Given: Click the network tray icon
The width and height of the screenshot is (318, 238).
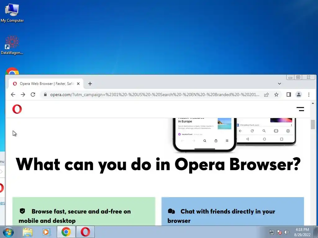Looking at the screenshot, I should pos(271,232).
